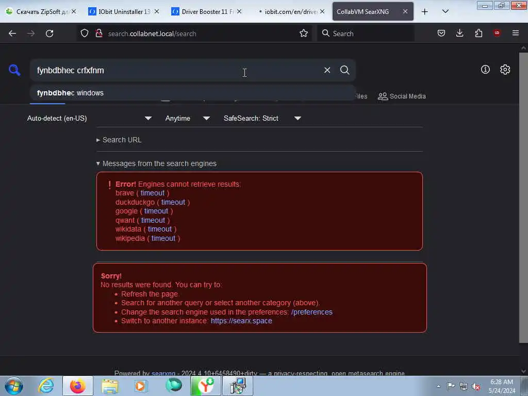
Task: Open the https://searx.space link
Action: 241,321
